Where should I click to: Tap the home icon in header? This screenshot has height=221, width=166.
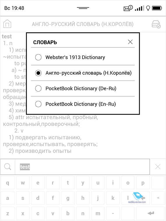(x=7, y=24)
